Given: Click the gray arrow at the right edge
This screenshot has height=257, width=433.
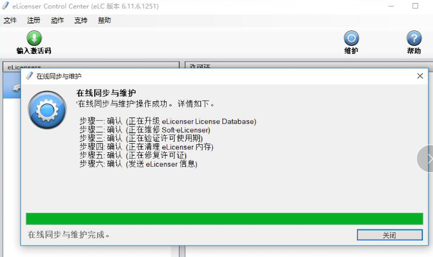Looking at the screenshot, I should point(427,158).
